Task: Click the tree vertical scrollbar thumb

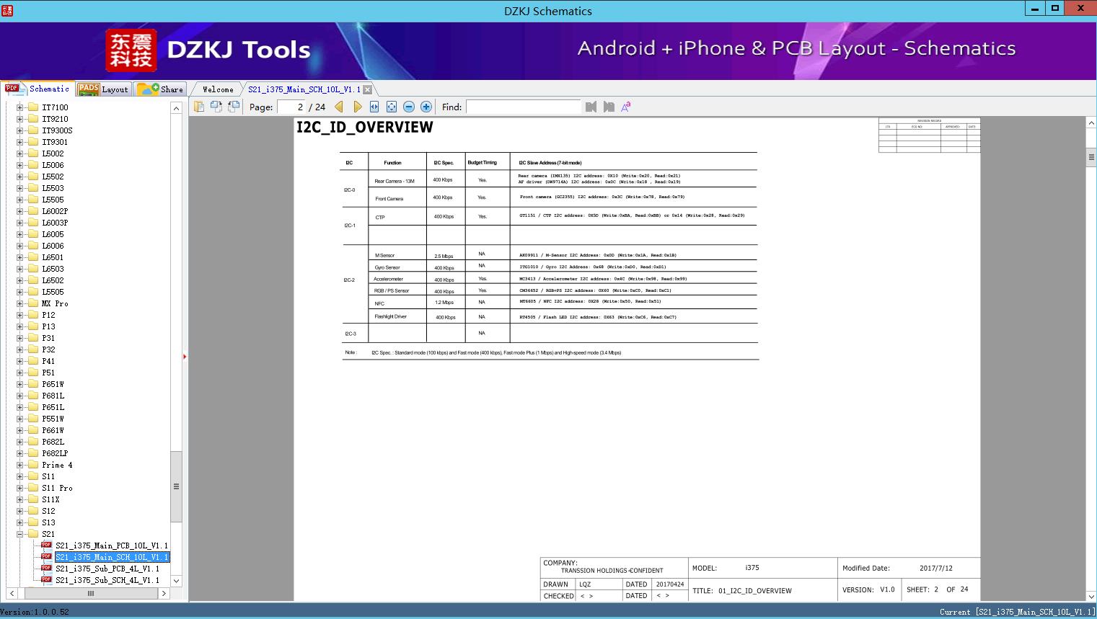Action: 176,486
